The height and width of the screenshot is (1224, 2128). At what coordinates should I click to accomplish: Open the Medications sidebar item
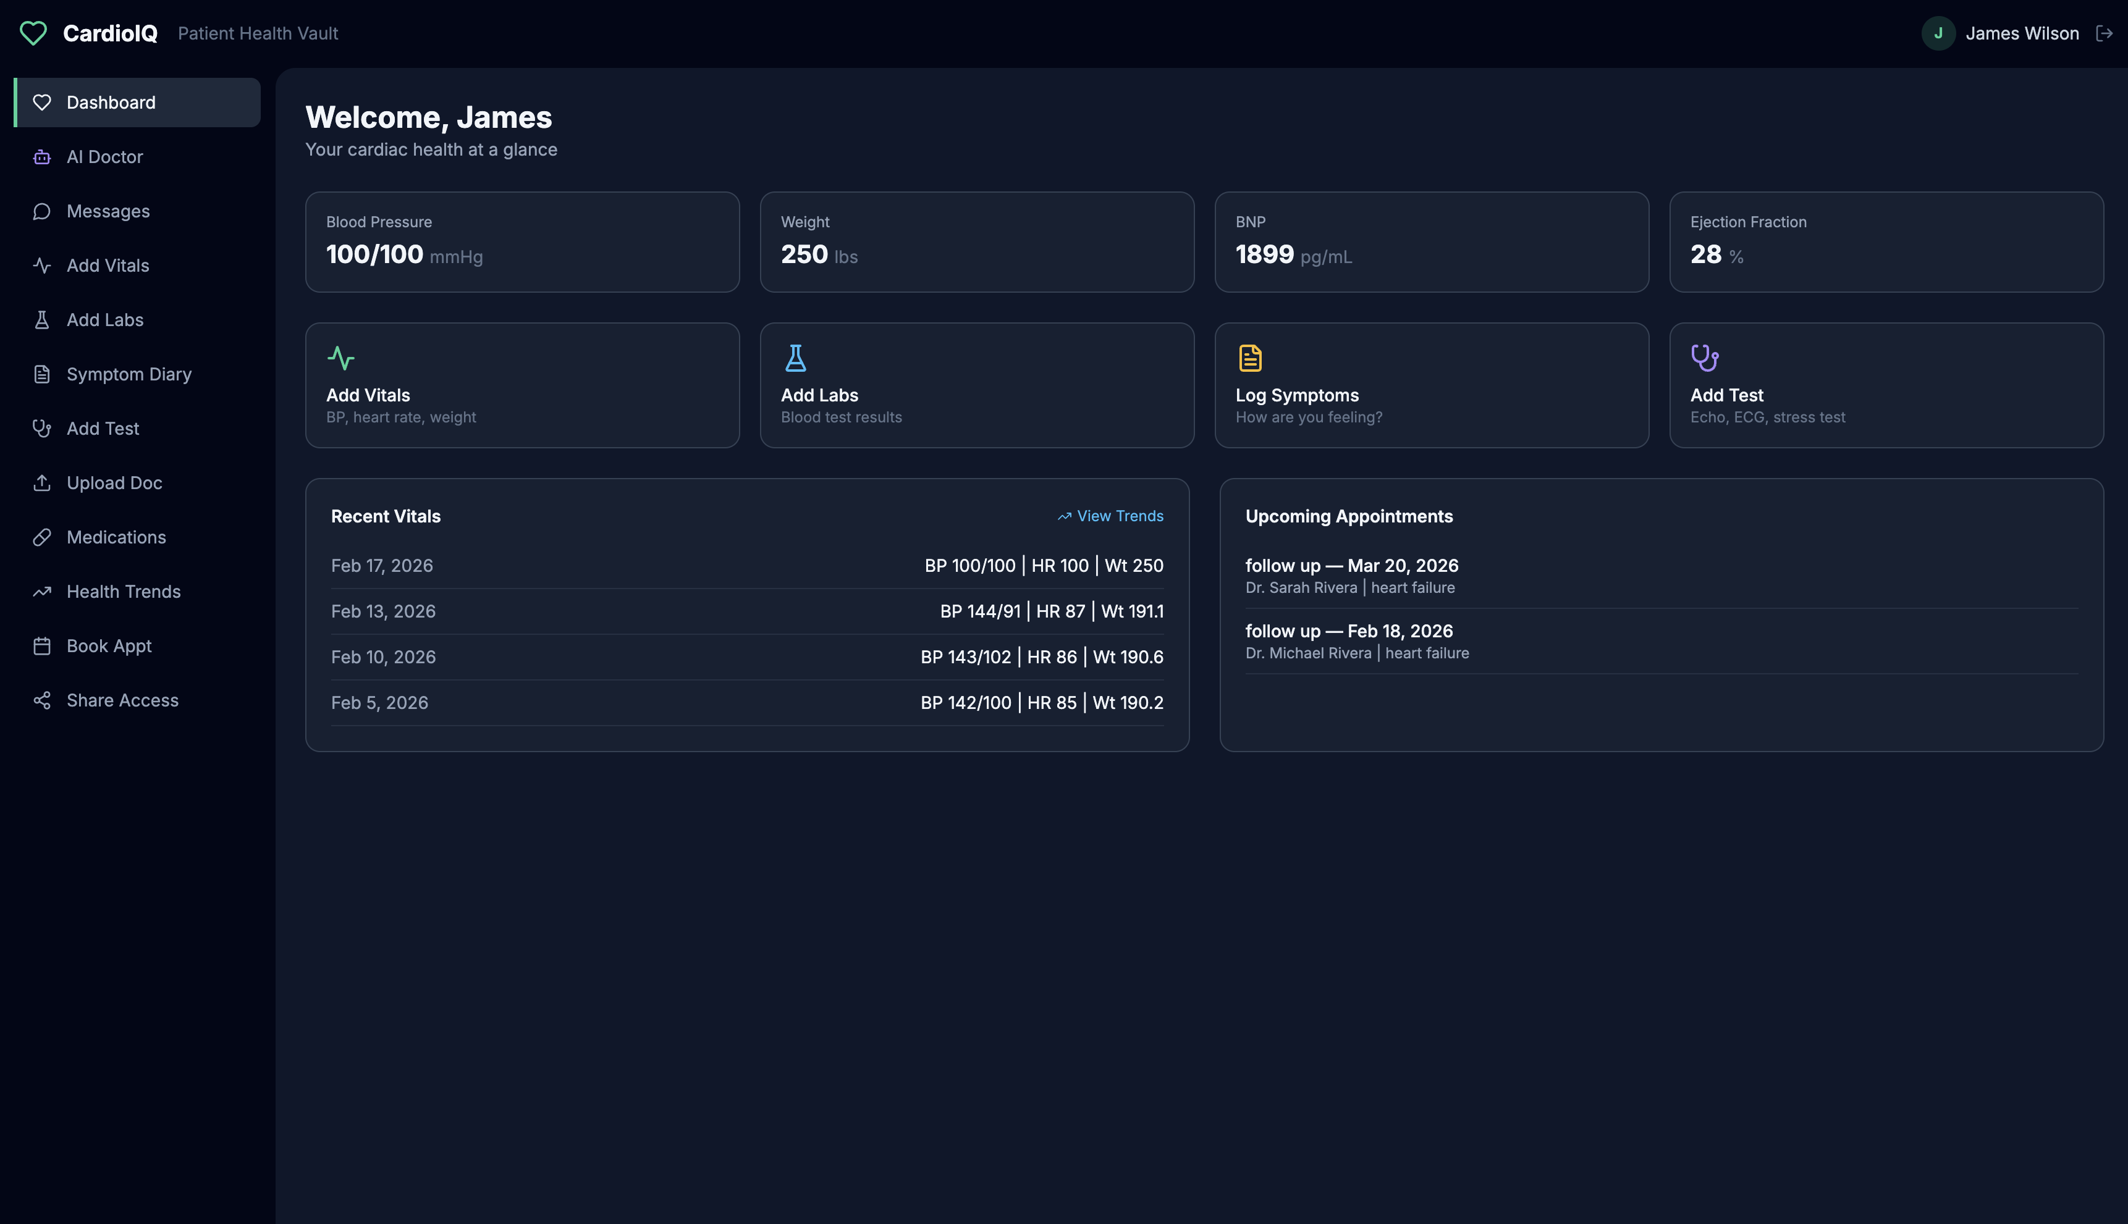coord(116,537)
